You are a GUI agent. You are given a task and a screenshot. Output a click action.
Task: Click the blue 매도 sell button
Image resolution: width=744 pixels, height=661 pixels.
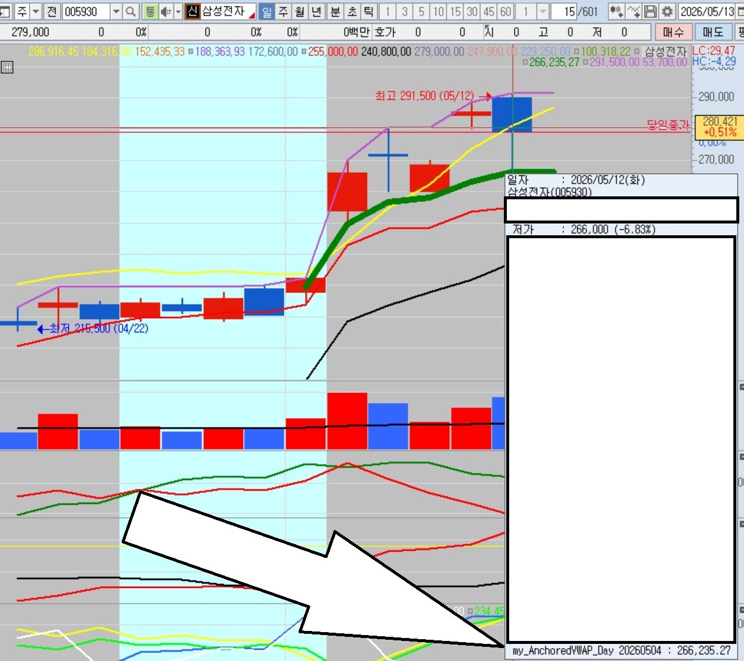point(713,32)
